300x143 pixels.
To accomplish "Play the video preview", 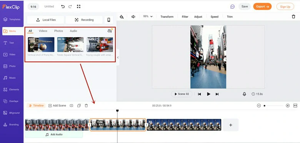I will (208, 94).
